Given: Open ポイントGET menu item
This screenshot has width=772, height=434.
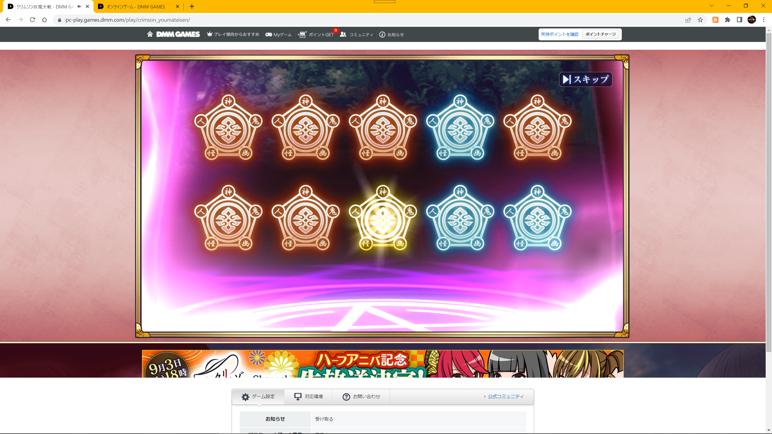Looking at the screenshot, I should click(x=316, y=34).
